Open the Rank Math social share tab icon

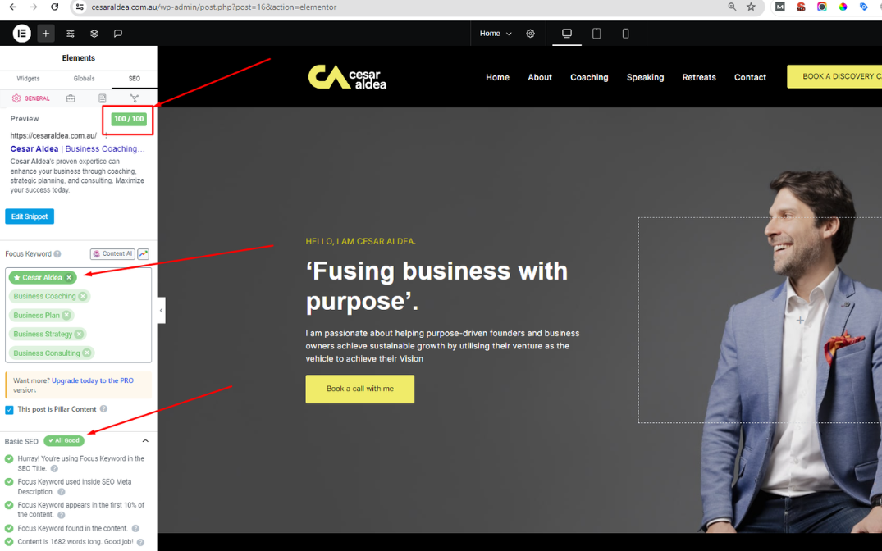[x=134, y=98]
